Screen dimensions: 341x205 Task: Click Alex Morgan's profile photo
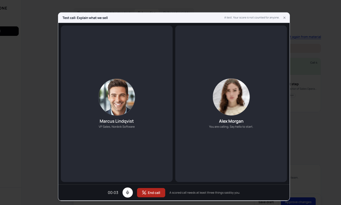[231, 97]
